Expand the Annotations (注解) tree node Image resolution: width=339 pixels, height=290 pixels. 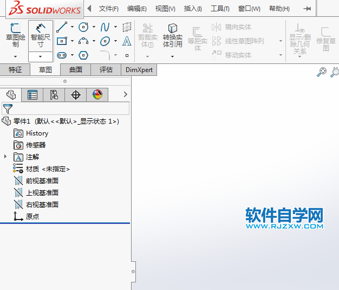(5, 157)
